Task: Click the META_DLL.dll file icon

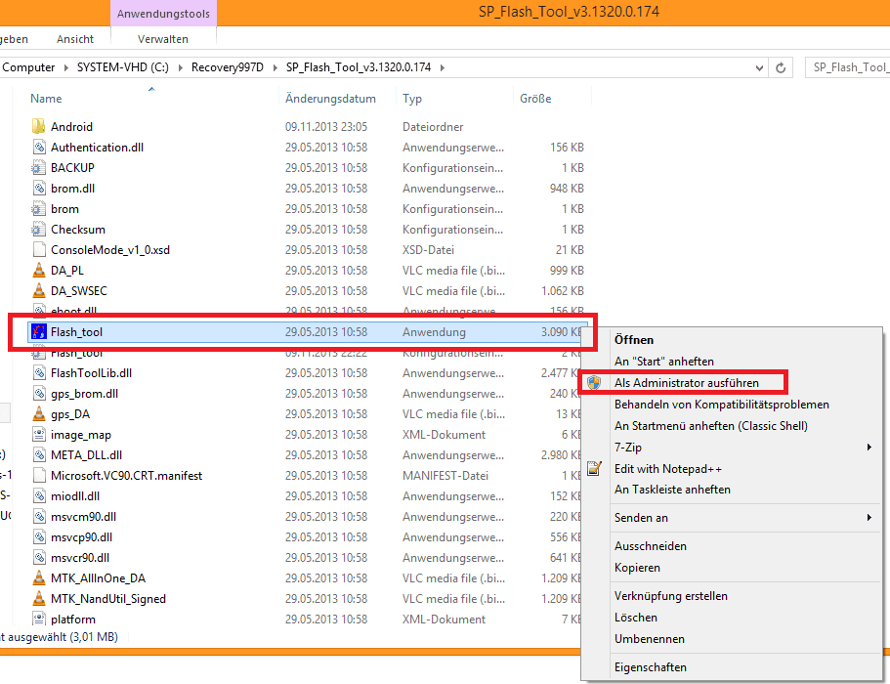Action: pos(39,454)
